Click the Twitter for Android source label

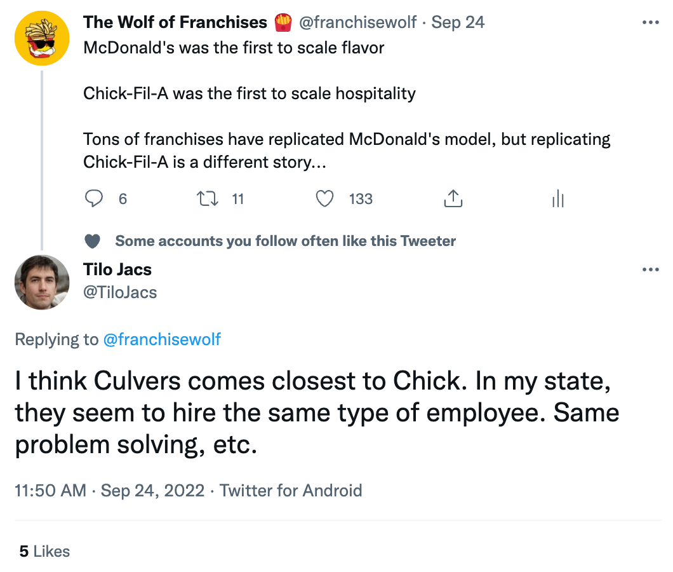[x=291, y=491]
